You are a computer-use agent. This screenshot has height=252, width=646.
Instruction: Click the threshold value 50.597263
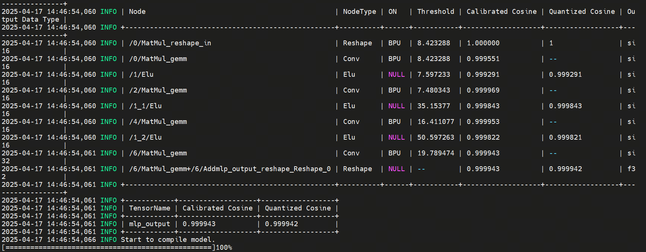tap(435, 137)
